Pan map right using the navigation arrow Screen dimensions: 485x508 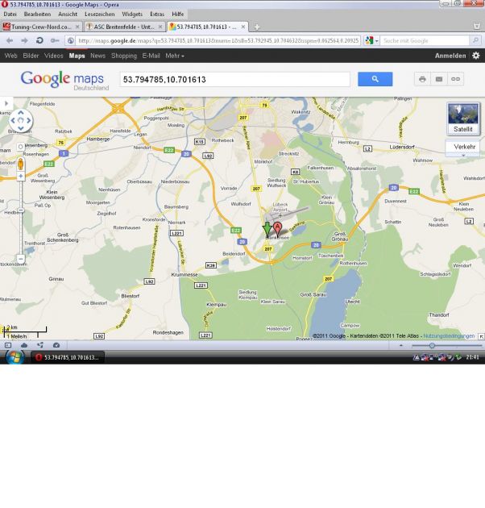tap(29, 120)
